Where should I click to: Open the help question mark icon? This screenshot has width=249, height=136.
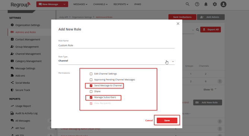click(x=197, y=4)
